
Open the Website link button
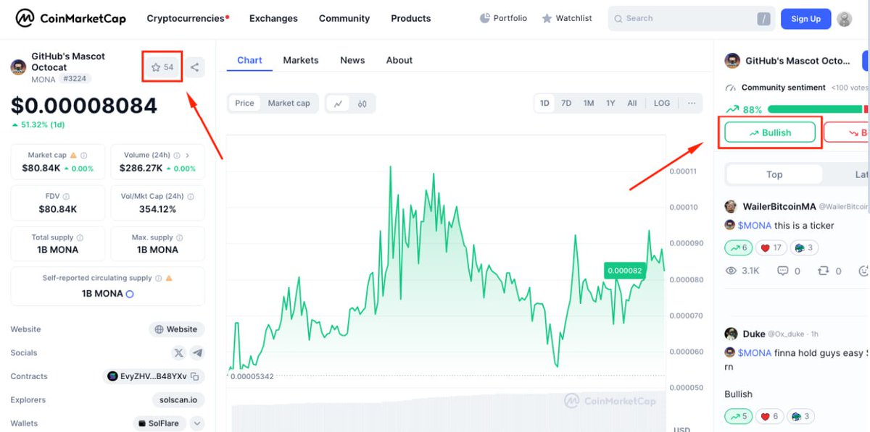click(x=177, y=329)
